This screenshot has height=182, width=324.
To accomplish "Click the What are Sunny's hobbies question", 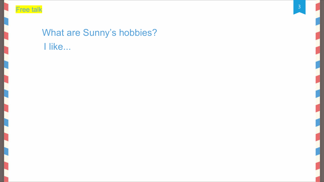I will click(99, 33).
